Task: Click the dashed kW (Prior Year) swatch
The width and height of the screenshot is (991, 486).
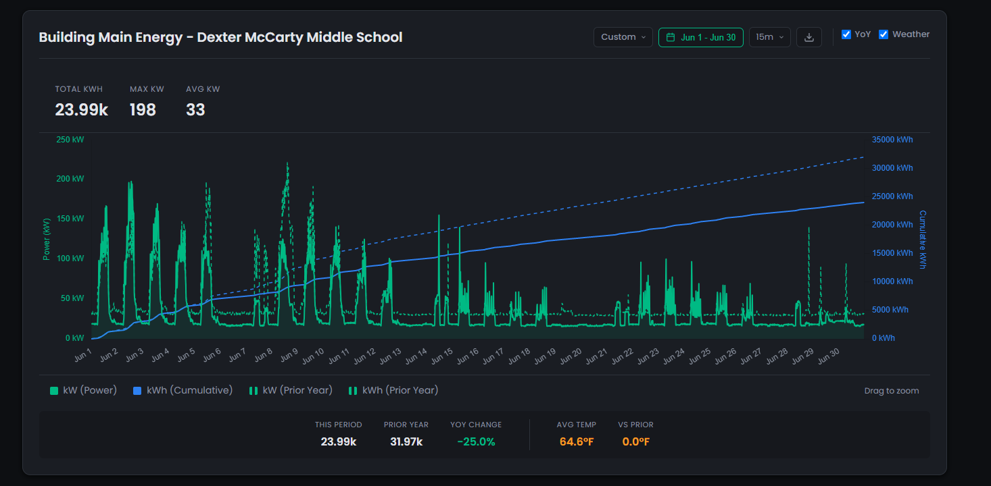Action: [x=253, y=391]
